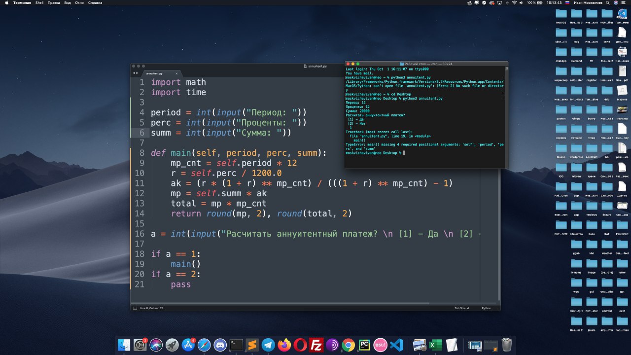The image size is (631, 355).
Task: Click the TypeError message in Terminal
Action: point(425,146)
